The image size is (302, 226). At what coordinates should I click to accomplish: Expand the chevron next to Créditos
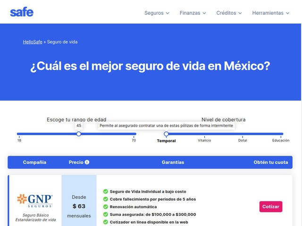[240, 13]
